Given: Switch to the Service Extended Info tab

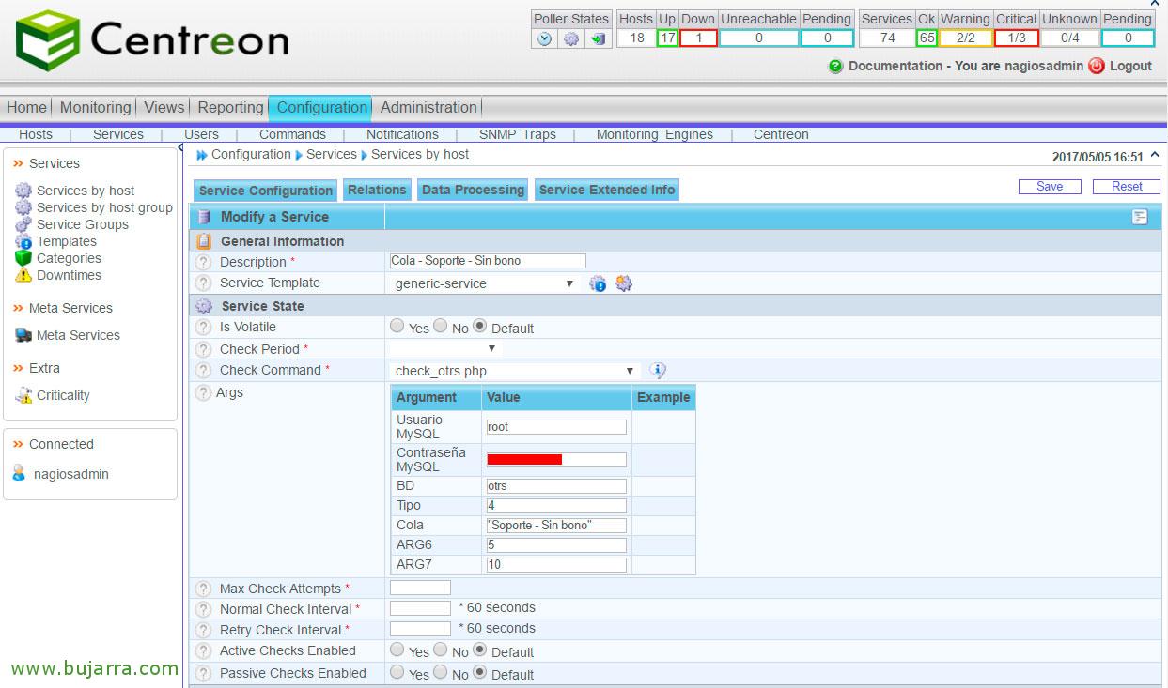Looking at the screenshot, I should coord(607,190).
